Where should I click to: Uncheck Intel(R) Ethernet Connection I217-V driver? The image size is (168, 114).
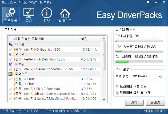tap(10, 69)
